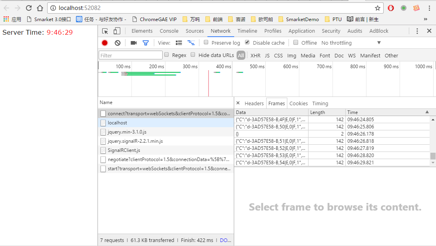Reload the page with refresh icon

pyautogui.click(x=29, y=8)
